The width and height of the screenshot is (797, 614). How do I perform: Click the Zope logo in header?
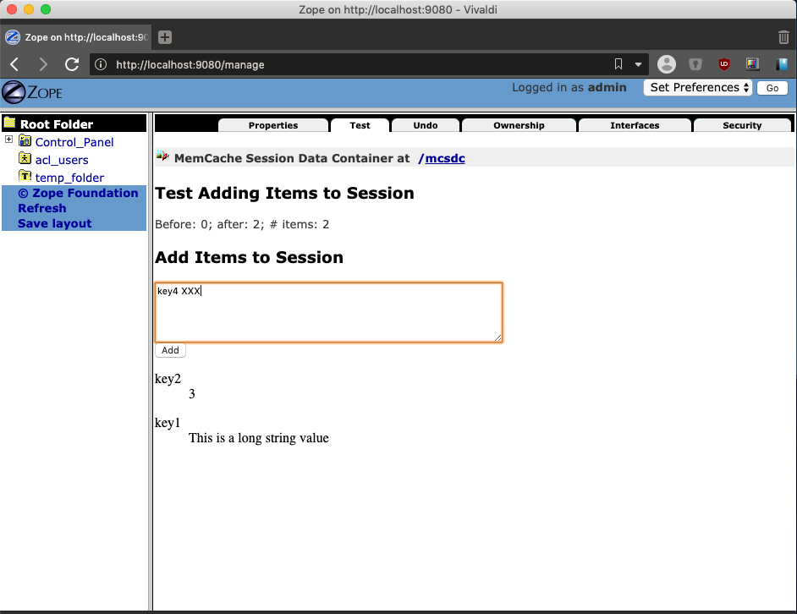coord(32,92)
